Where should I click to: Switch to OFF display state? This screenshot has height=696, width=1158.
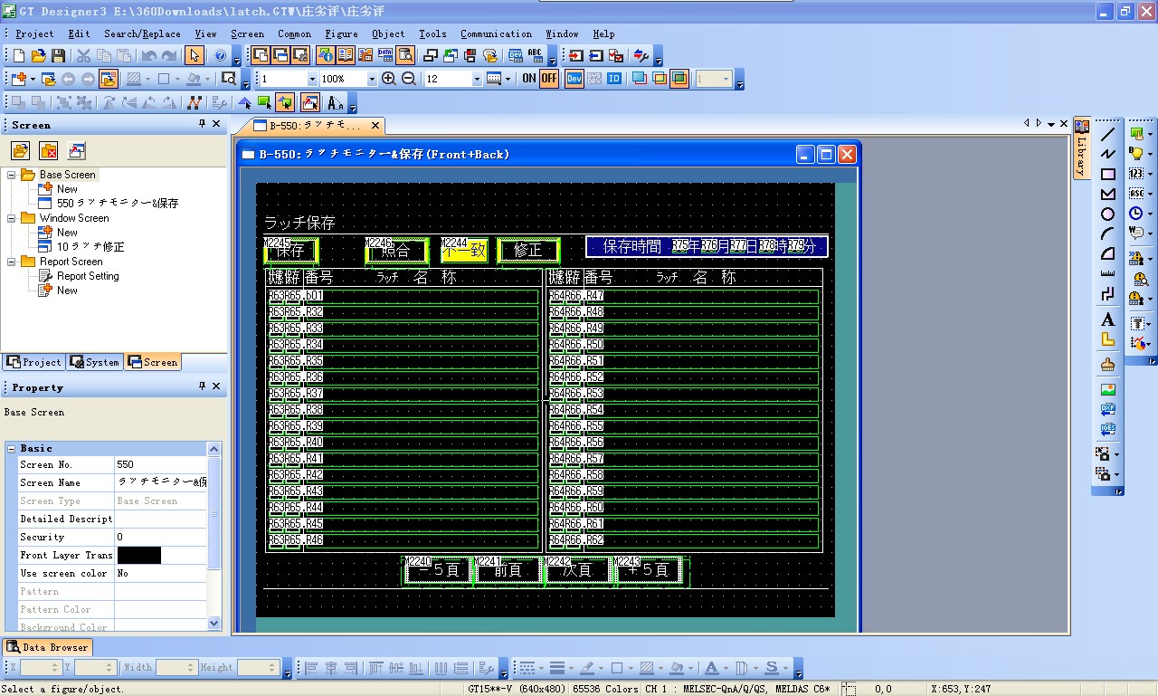[x=549, y=79]
